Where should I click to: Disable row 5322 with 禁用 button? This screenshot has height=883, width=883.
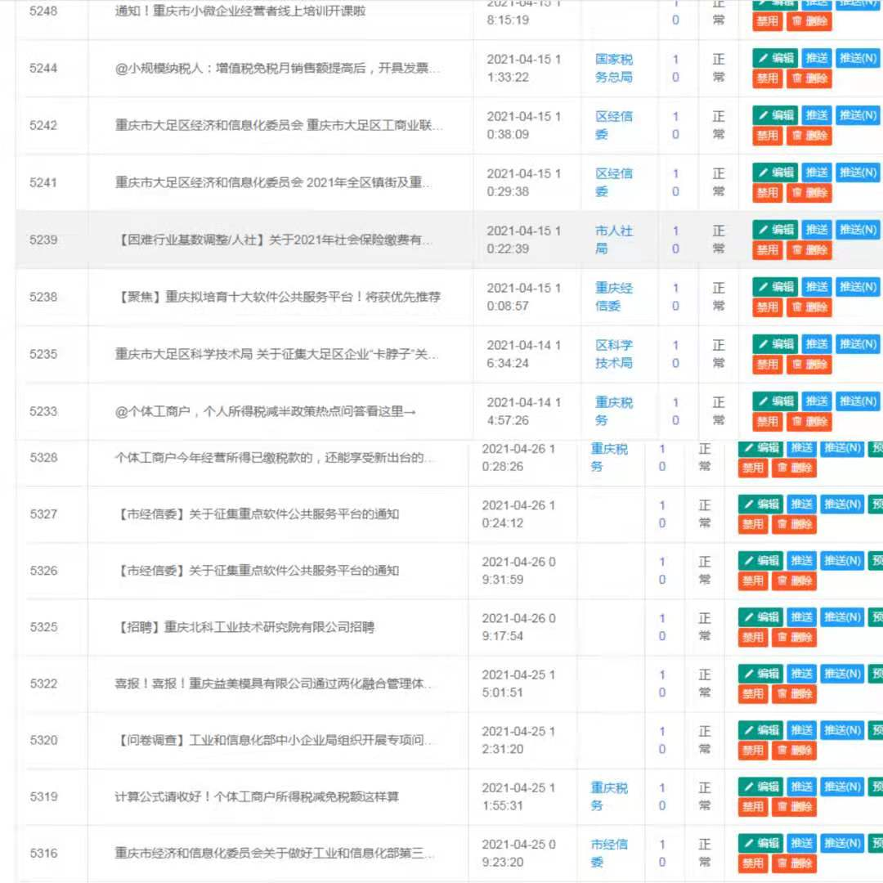coord(752,694)
